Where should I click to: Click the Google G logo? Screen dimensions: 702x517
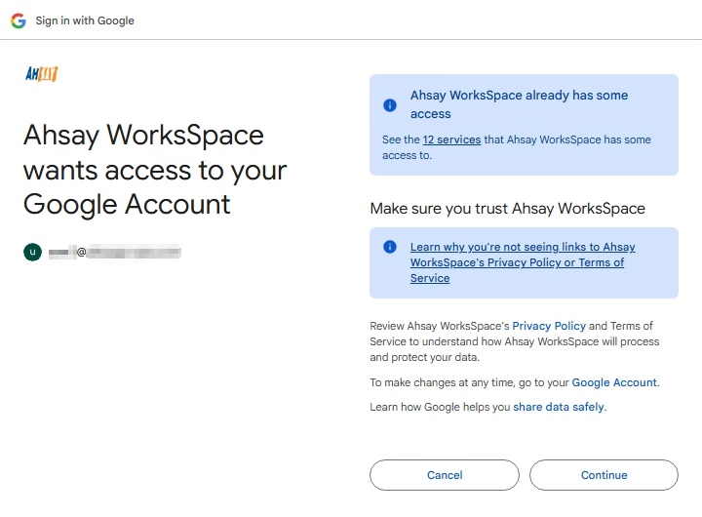click(x=19, y=20)
